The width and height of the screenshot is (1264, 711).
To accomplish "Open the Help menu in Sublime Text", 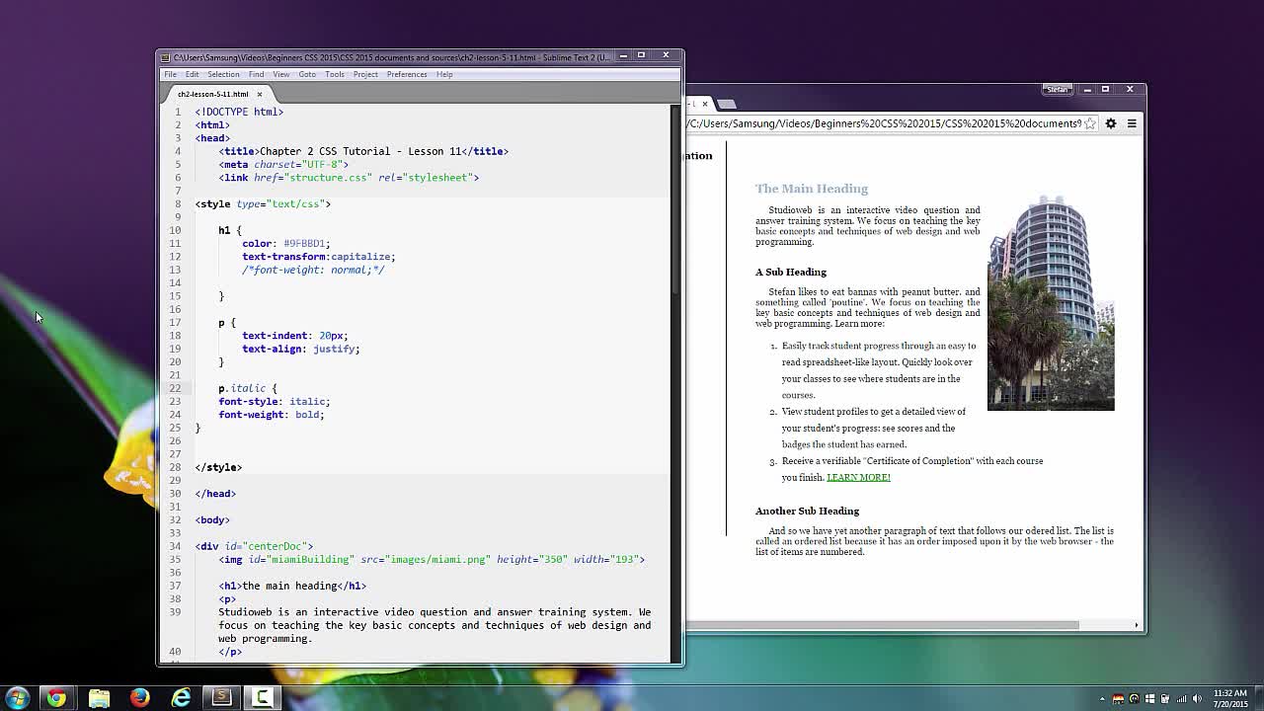I will click(x=444, y=74).
